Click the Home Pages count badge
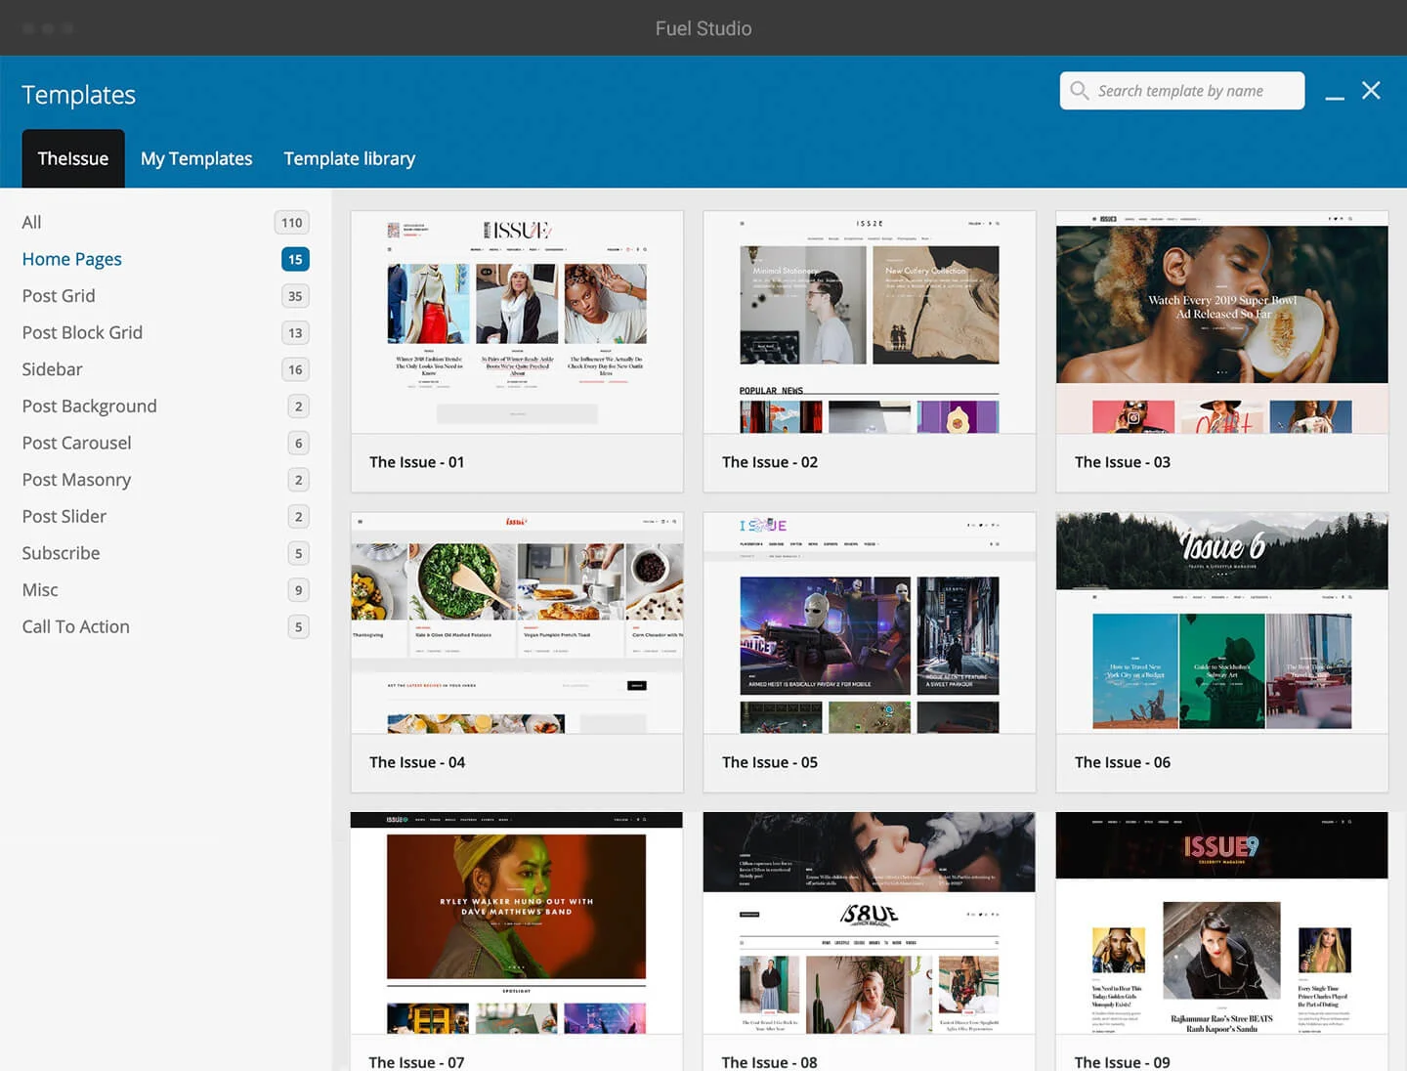 (295, 259)
